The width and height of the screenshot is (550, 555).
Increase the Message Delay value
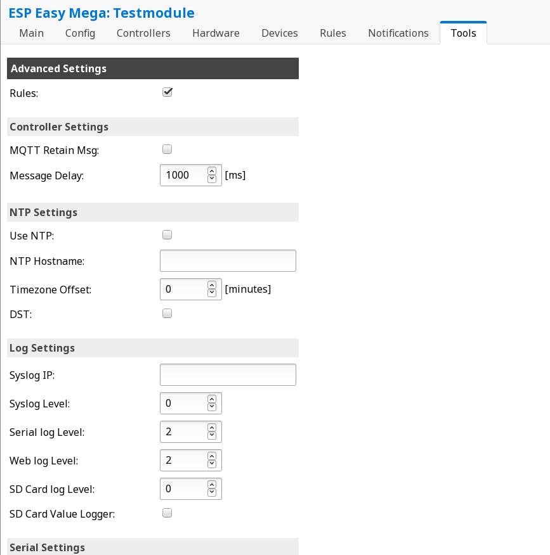pyautogui.click(x=212, y=171)
